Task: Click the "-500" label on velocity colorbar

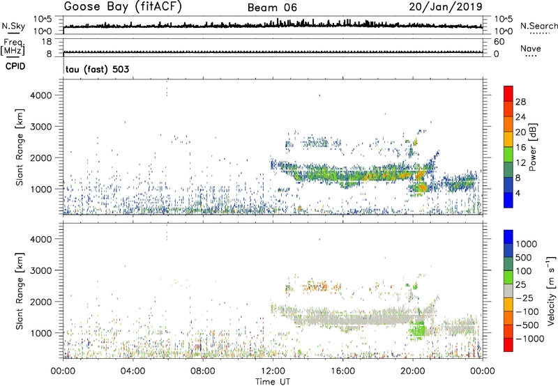Action: [x=527, y=325]
